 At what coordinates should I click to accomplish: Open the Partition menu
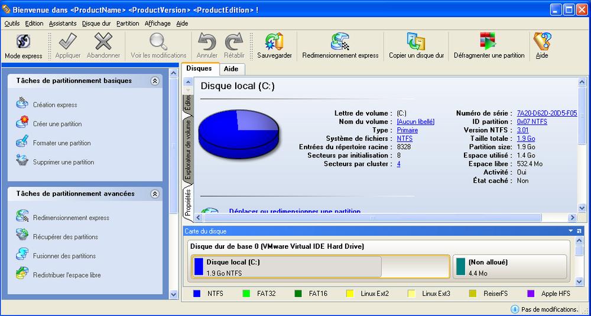[128, 24]
